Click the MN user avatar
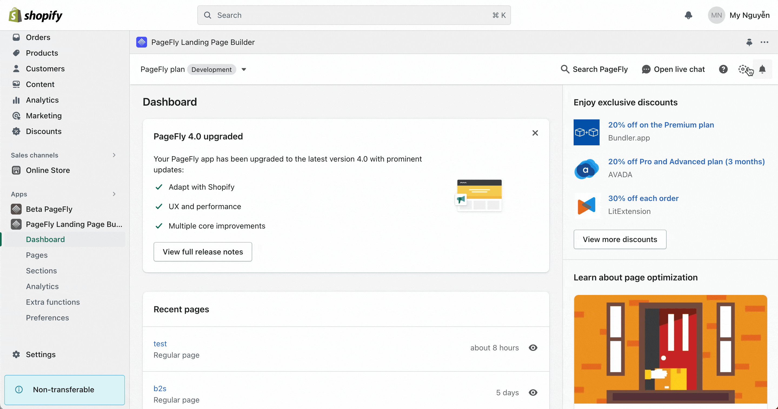The height and width of the screenshot is (409, 778). click(x=716, y=15)
